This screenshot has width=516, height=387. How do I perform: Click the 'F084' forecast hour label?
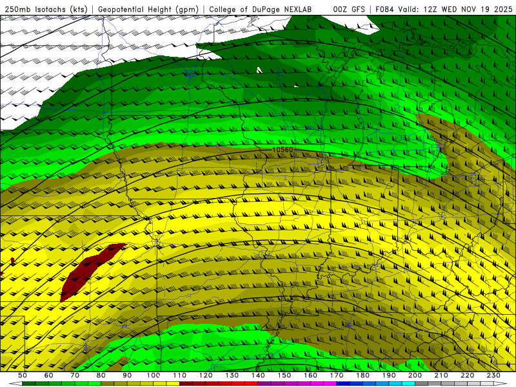384,10
